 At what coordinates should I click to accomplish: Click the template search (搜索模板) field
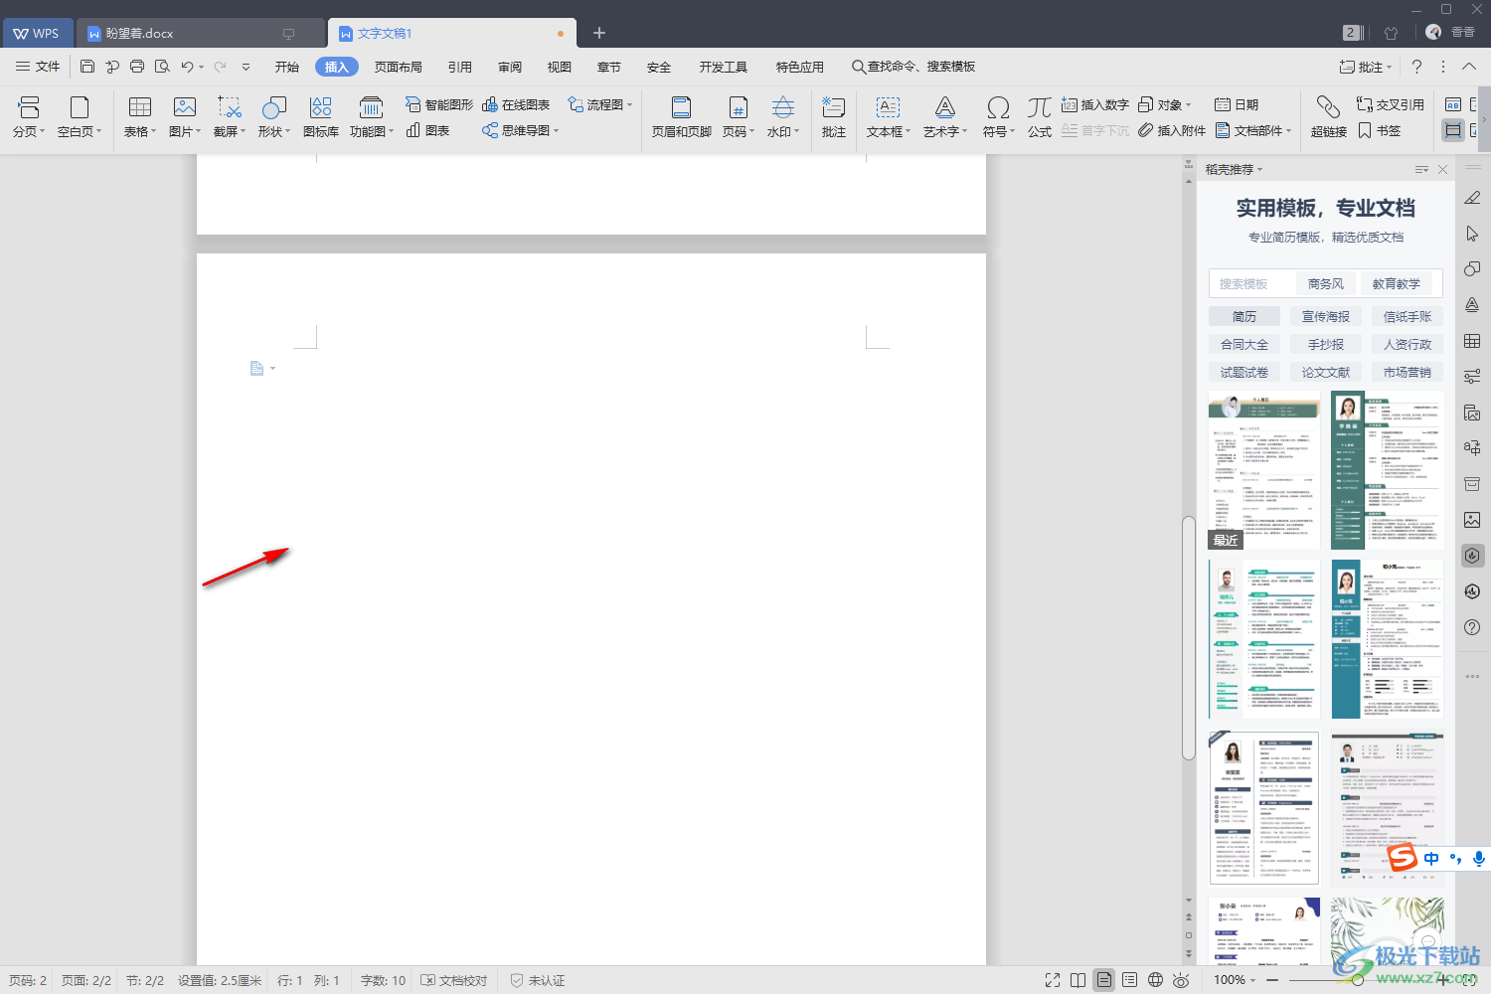pyautogui.click(x=1251, y=283)
